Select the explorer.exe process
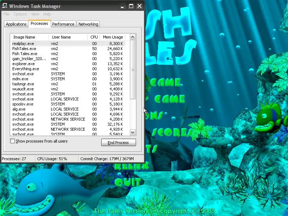 68,64
